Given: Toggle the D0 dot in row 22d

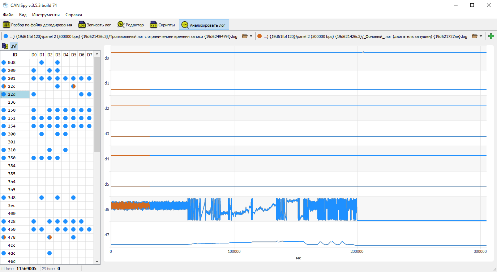Looking at the screenshot, I should point(34,94).
